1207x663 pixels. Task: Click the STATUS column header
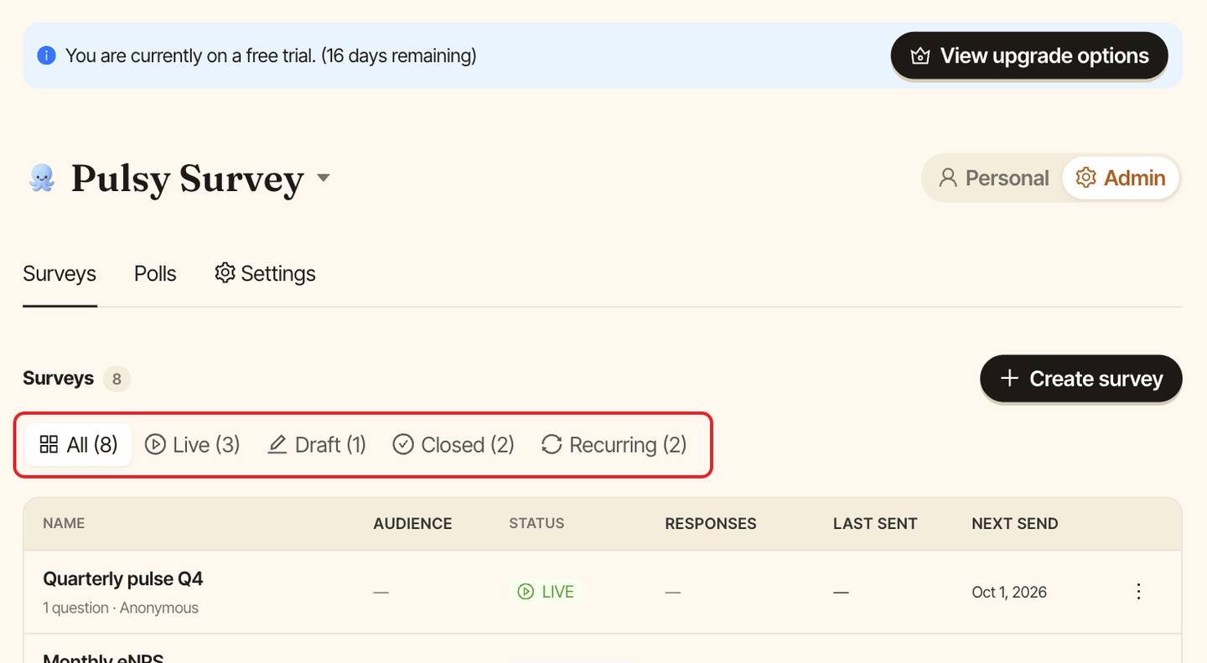[536, 523]
